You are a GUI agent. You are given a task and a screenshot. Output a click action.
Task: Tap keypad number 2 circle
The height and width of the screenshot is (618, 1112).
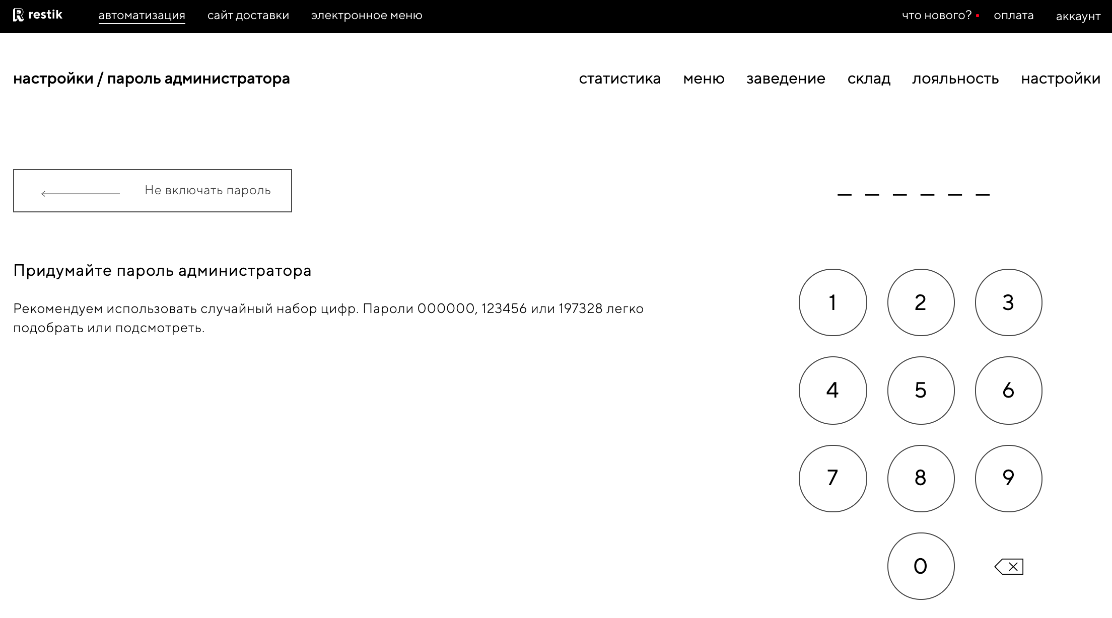pyautogui.click(x=921, y=302)
